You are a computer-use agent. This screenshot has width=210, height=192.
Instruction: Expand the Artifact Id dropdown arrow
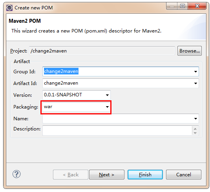(x=195, y=83)
